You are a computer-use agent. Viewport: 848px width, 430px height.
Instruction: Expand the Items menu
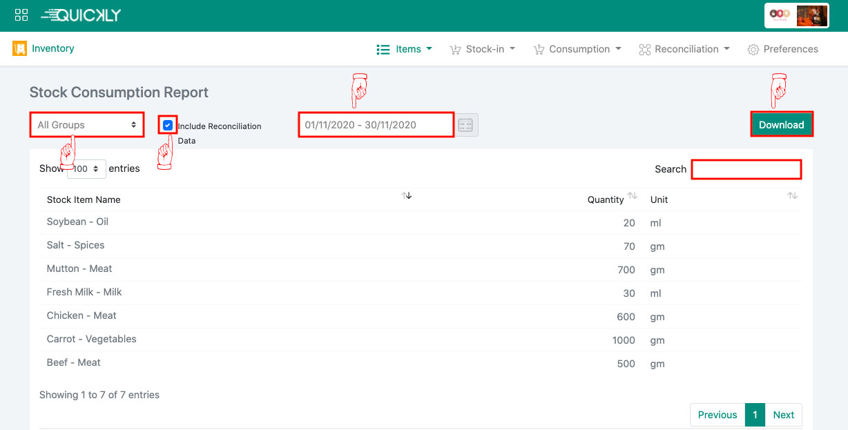point(405,49)
